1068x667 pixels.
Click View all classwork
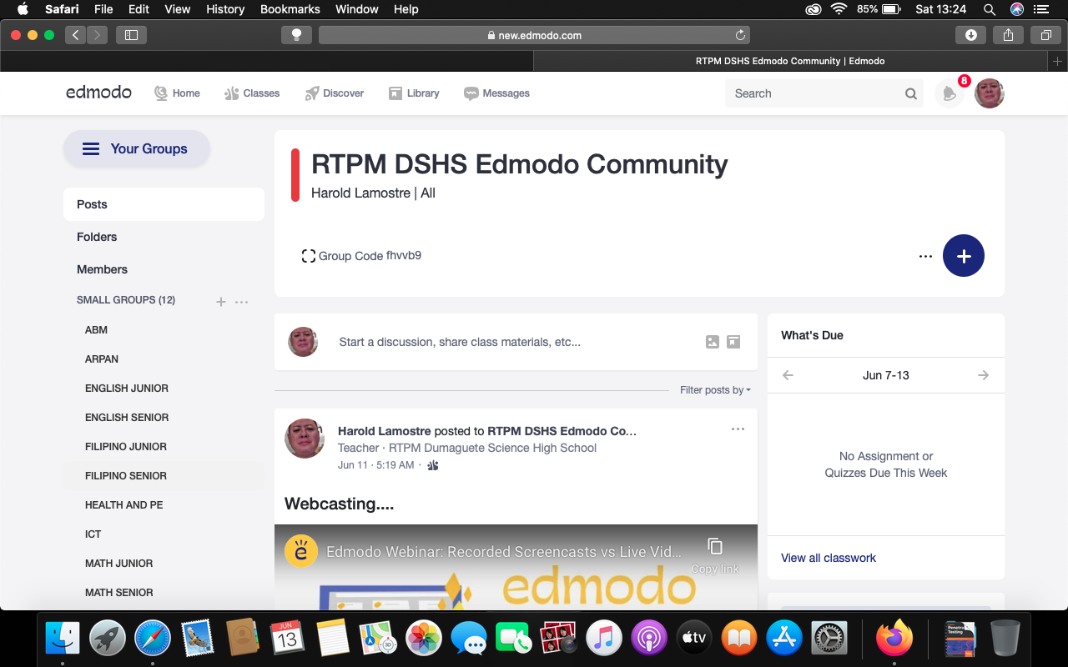[828, 557]
